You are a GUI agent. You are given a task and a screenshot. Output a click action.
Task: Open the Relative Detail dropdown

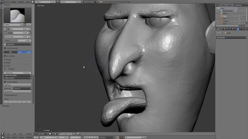click(x=17, y=78)
